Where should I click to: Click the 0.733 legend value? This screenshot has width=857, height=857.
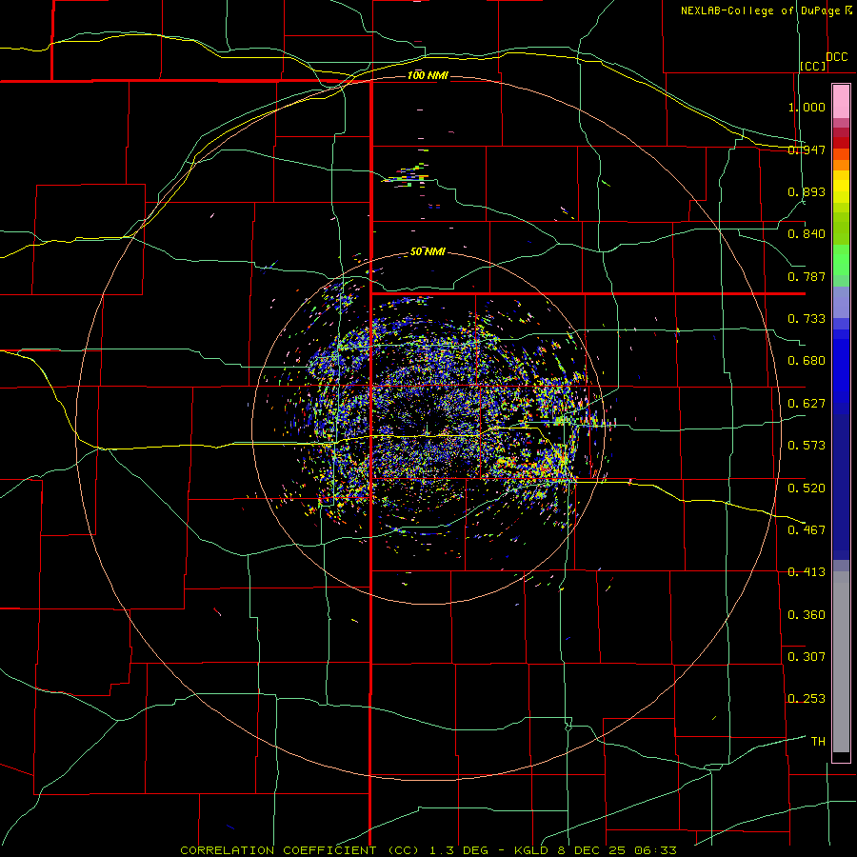click(x=807, y=319)
